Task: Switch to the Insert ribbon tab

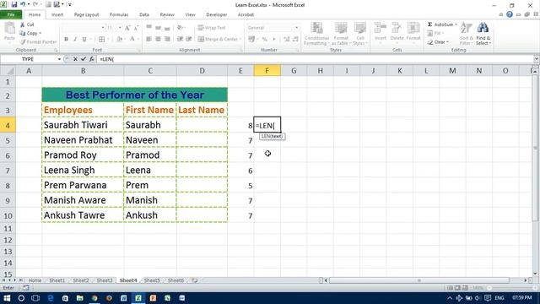Action: point(57,15)
